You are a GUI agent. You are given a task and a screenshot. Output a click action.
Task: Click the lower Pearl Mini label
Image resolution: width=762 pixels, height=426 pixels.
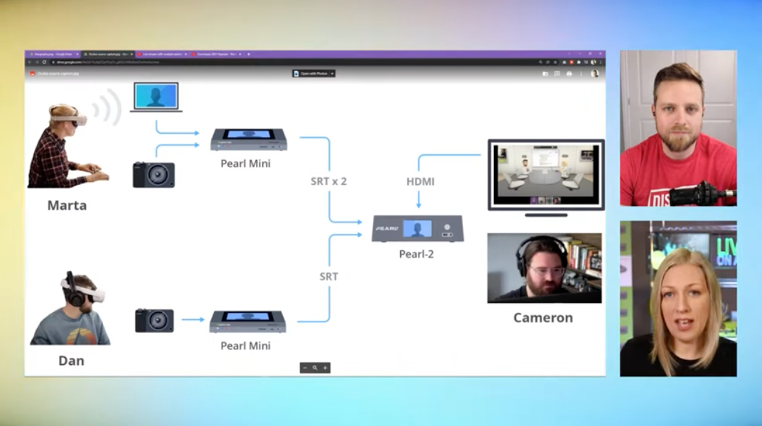click(x=245, y=346)
